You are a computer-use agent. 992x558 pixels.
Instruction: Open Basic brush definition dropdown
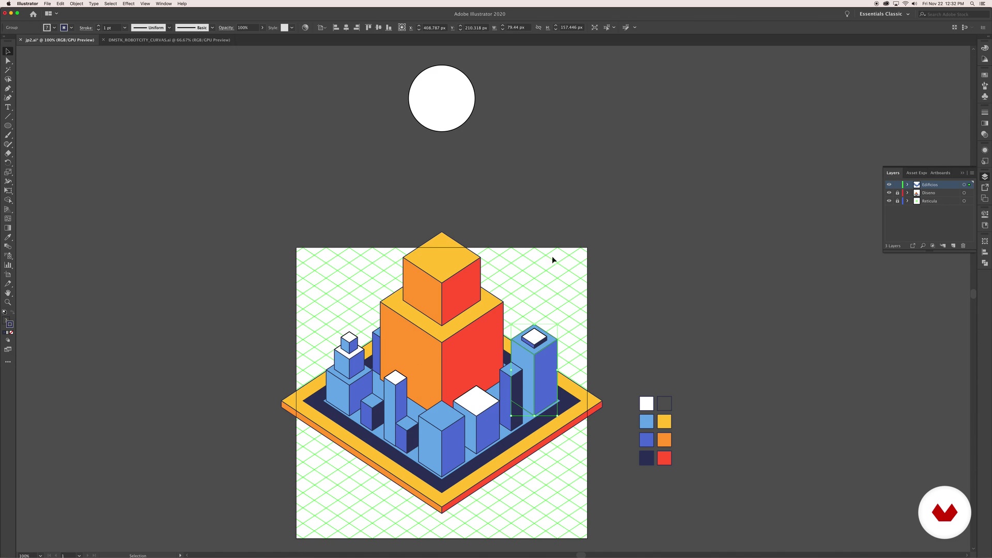click(x=212, y=27)
